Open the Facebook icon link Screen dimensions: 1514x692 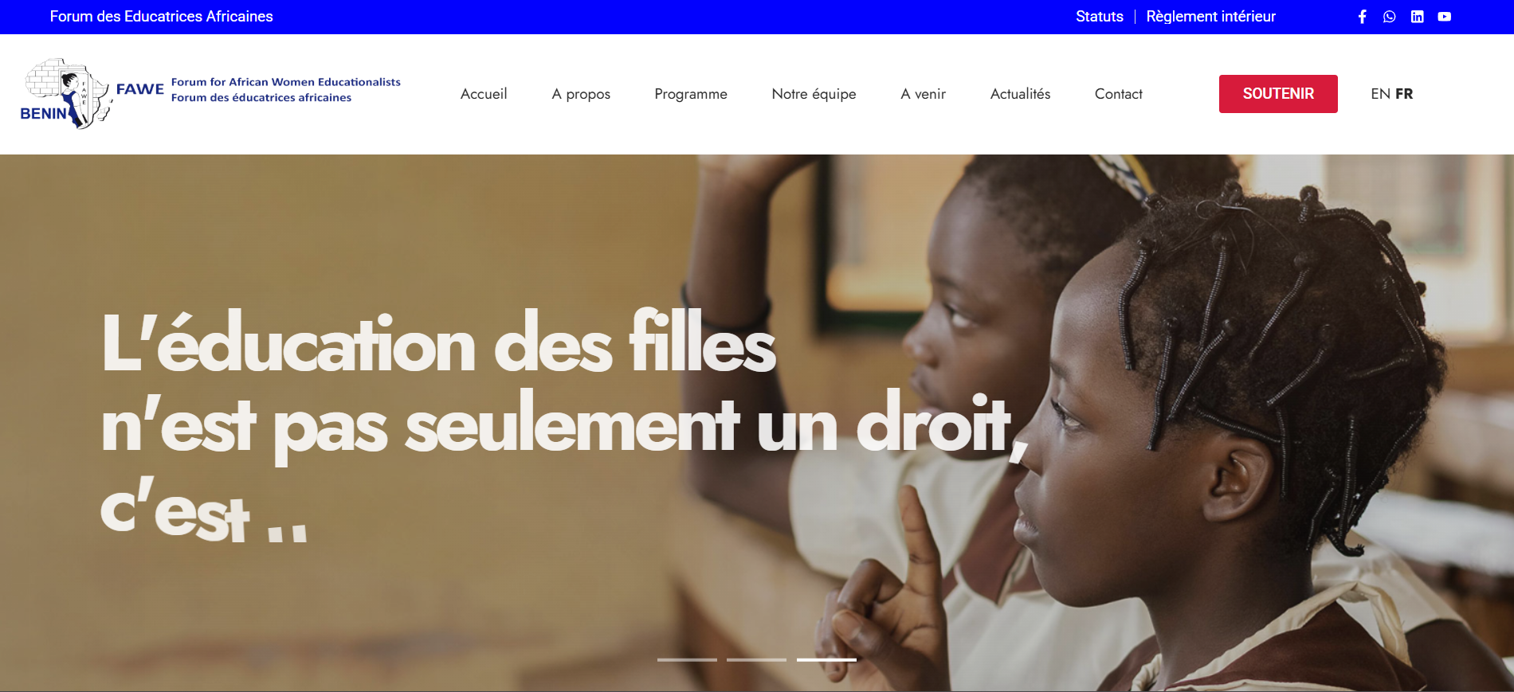(1363, 17)
